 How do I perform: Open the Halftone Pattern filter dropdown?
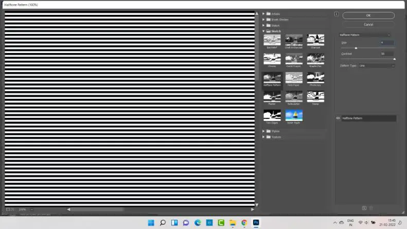point(366,34)
